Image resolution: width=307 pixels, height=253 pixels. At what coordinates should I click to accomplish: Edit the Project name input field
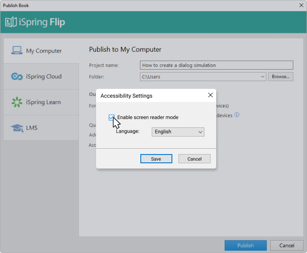point(217,65)
